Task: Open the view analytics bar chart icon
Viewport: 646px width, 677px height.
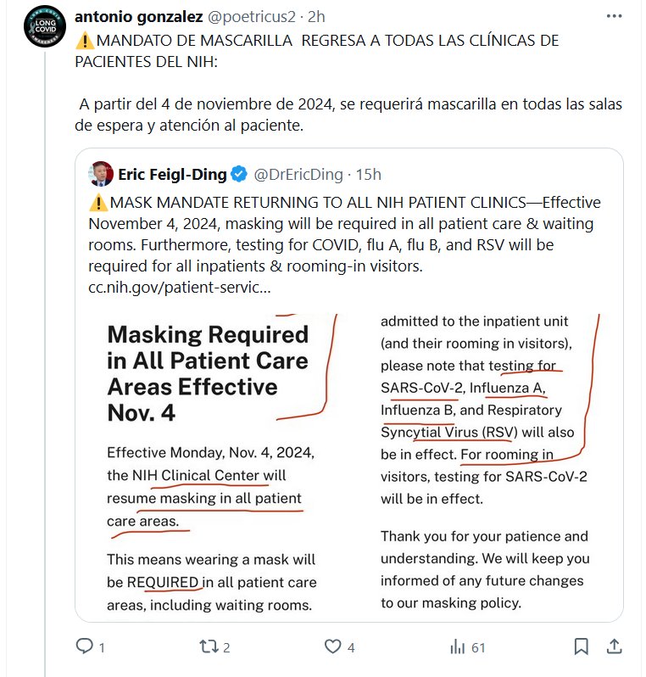Action: 457,646
